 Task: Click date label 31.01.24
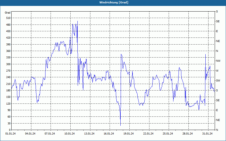pos(207,134)
